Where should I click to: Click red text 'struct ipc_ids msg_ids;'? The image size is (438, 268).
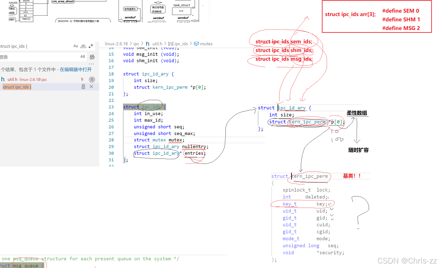tap(284, 59)
